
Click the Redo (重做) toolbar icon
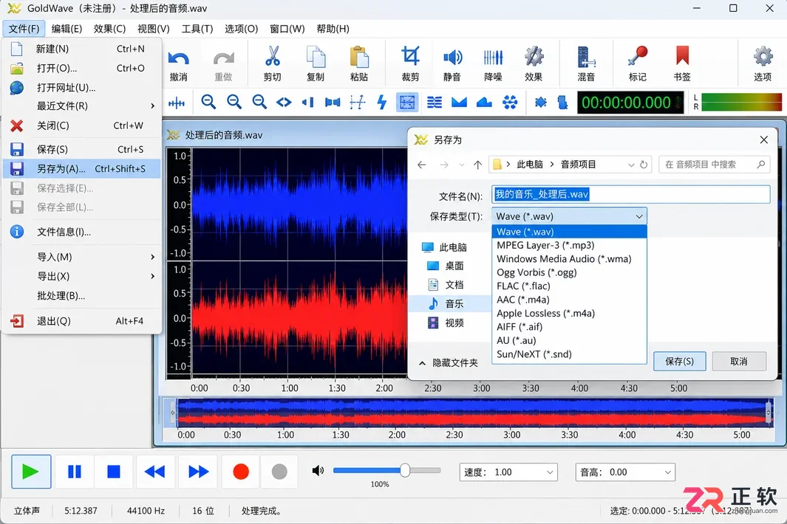point(223,63)
